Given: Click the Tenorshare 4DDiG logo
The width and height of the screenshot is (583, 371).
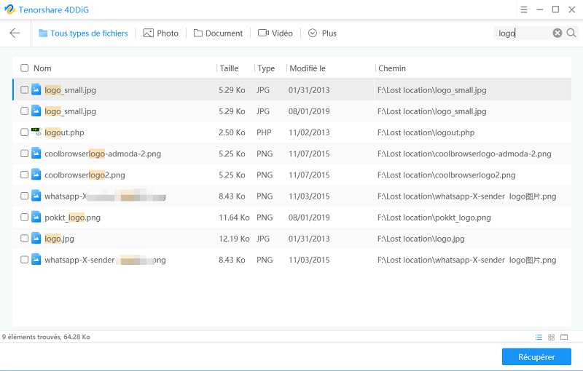Looking at the screenshot, I should coord(10,9).
